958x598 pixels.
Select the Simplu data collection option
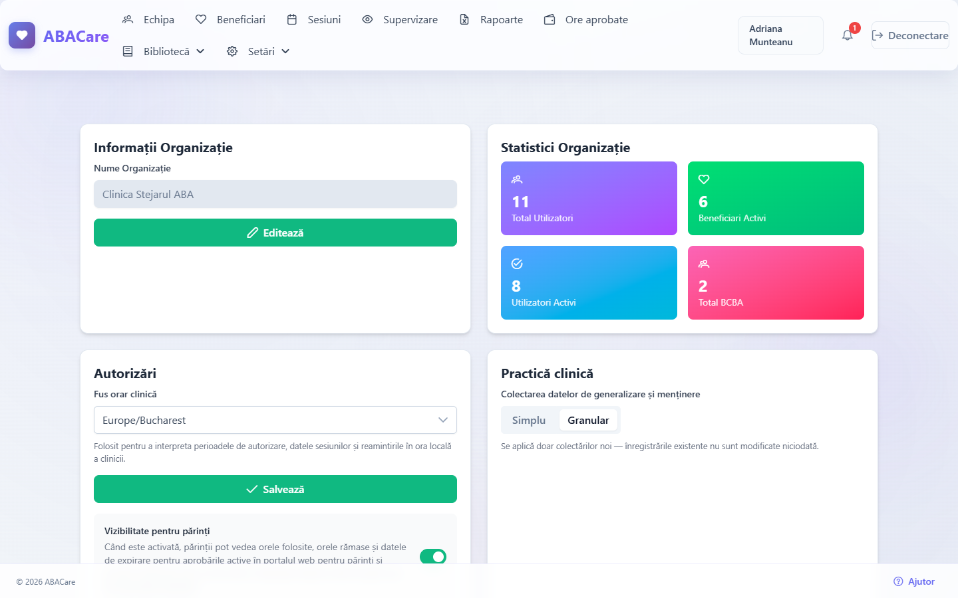(529, 420)
